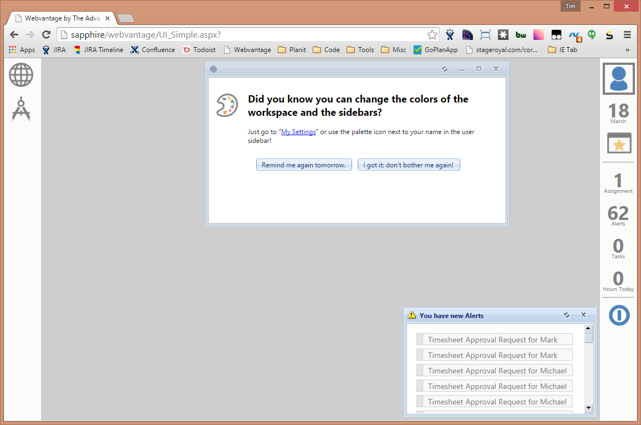Expand the IE Tab bookmarks folder
This screenshot has width=641, height=425.
coord(562,49)
